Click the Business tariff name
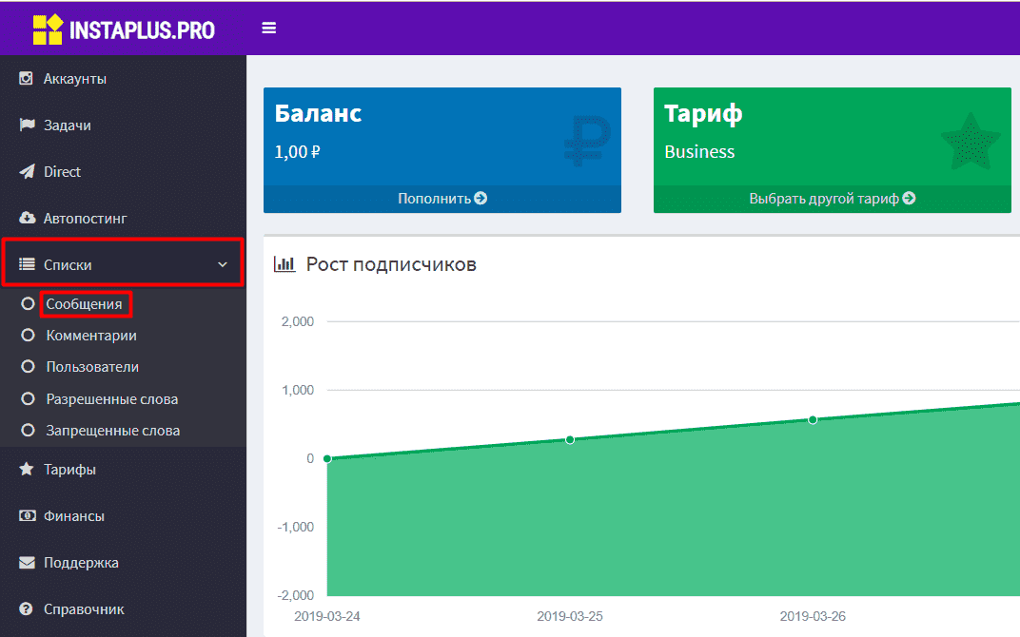 coord(699,151)
